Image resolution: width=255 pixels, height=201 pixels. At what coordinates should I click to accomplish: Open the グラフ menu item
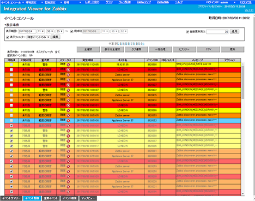pyautogui.click(x=109, y=2)
